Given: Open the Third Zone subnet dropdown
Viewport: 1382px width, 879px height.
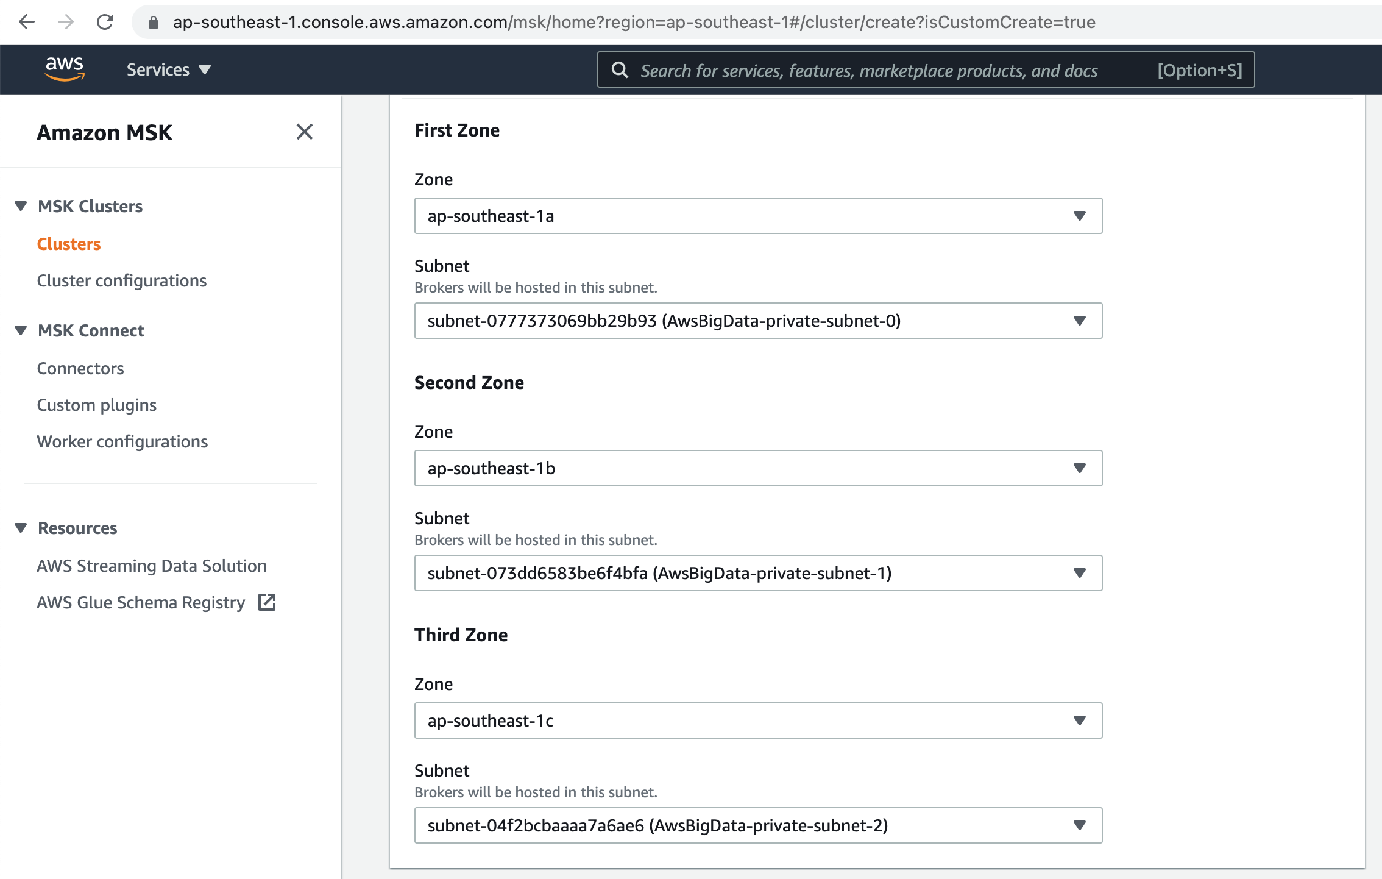Looking at the screenshot, I should tap(758, 825).
